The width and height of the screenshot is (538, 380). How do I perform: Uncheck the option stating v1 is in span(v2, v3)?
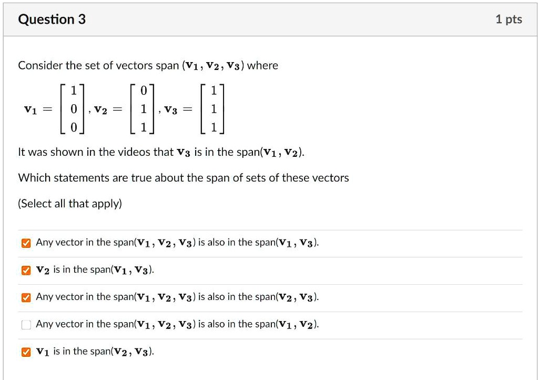click(26, 352)
